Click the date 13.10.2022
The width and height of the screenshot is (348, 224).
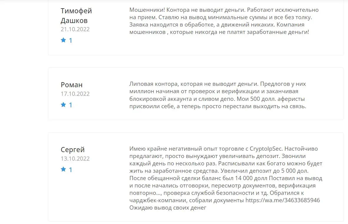point(75,159)
